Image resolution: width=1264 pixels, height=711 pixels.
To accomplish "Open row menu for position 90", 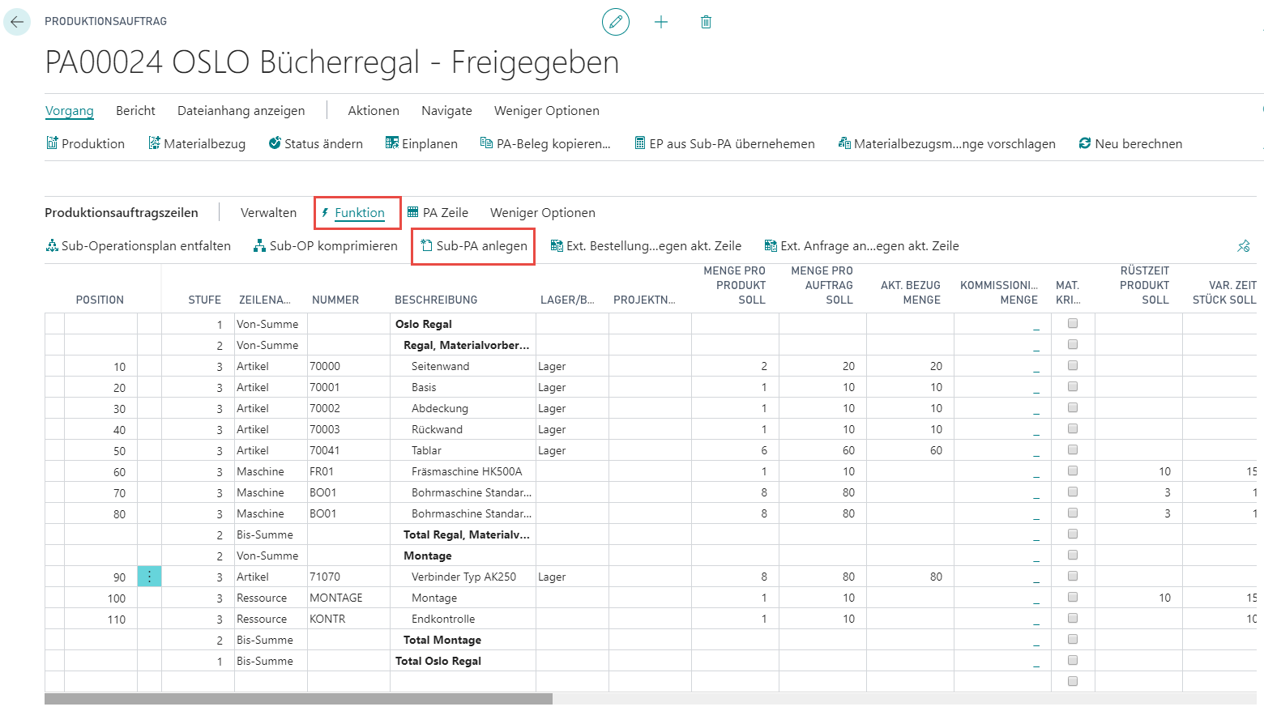I will point(149,577).
